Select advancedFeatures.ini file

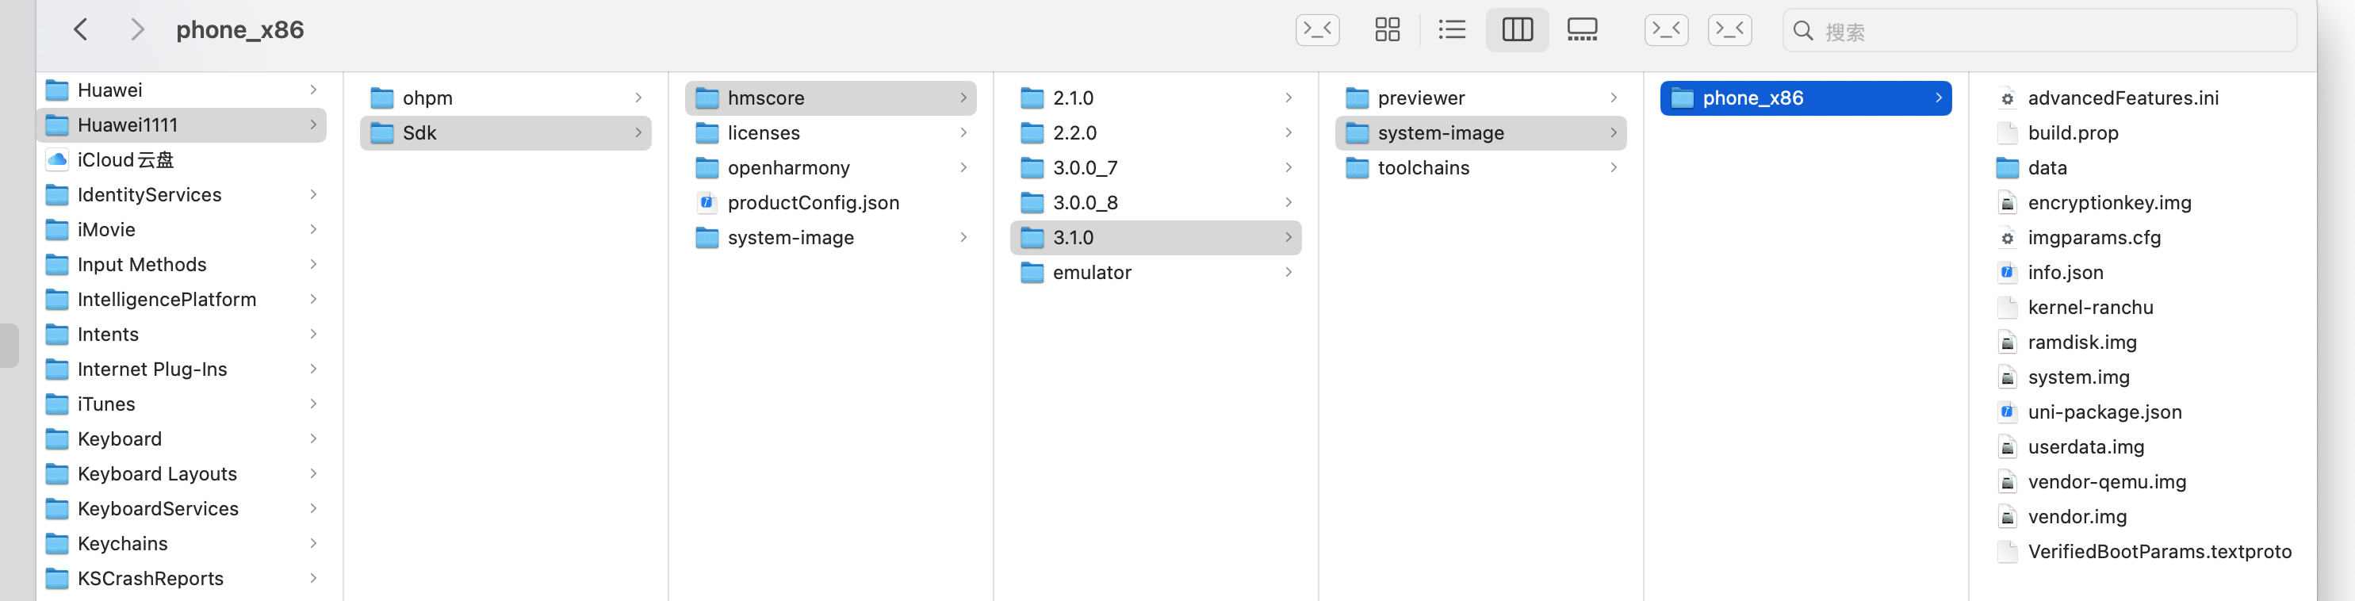point(2122,98)
